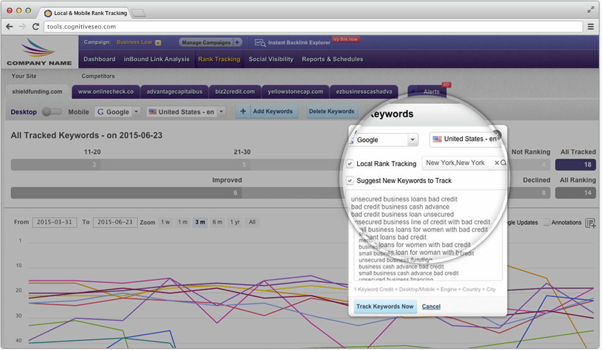Click the Improved bar showing 6
The width and height of the screenshot is (602, 350).
coord(126,193)
